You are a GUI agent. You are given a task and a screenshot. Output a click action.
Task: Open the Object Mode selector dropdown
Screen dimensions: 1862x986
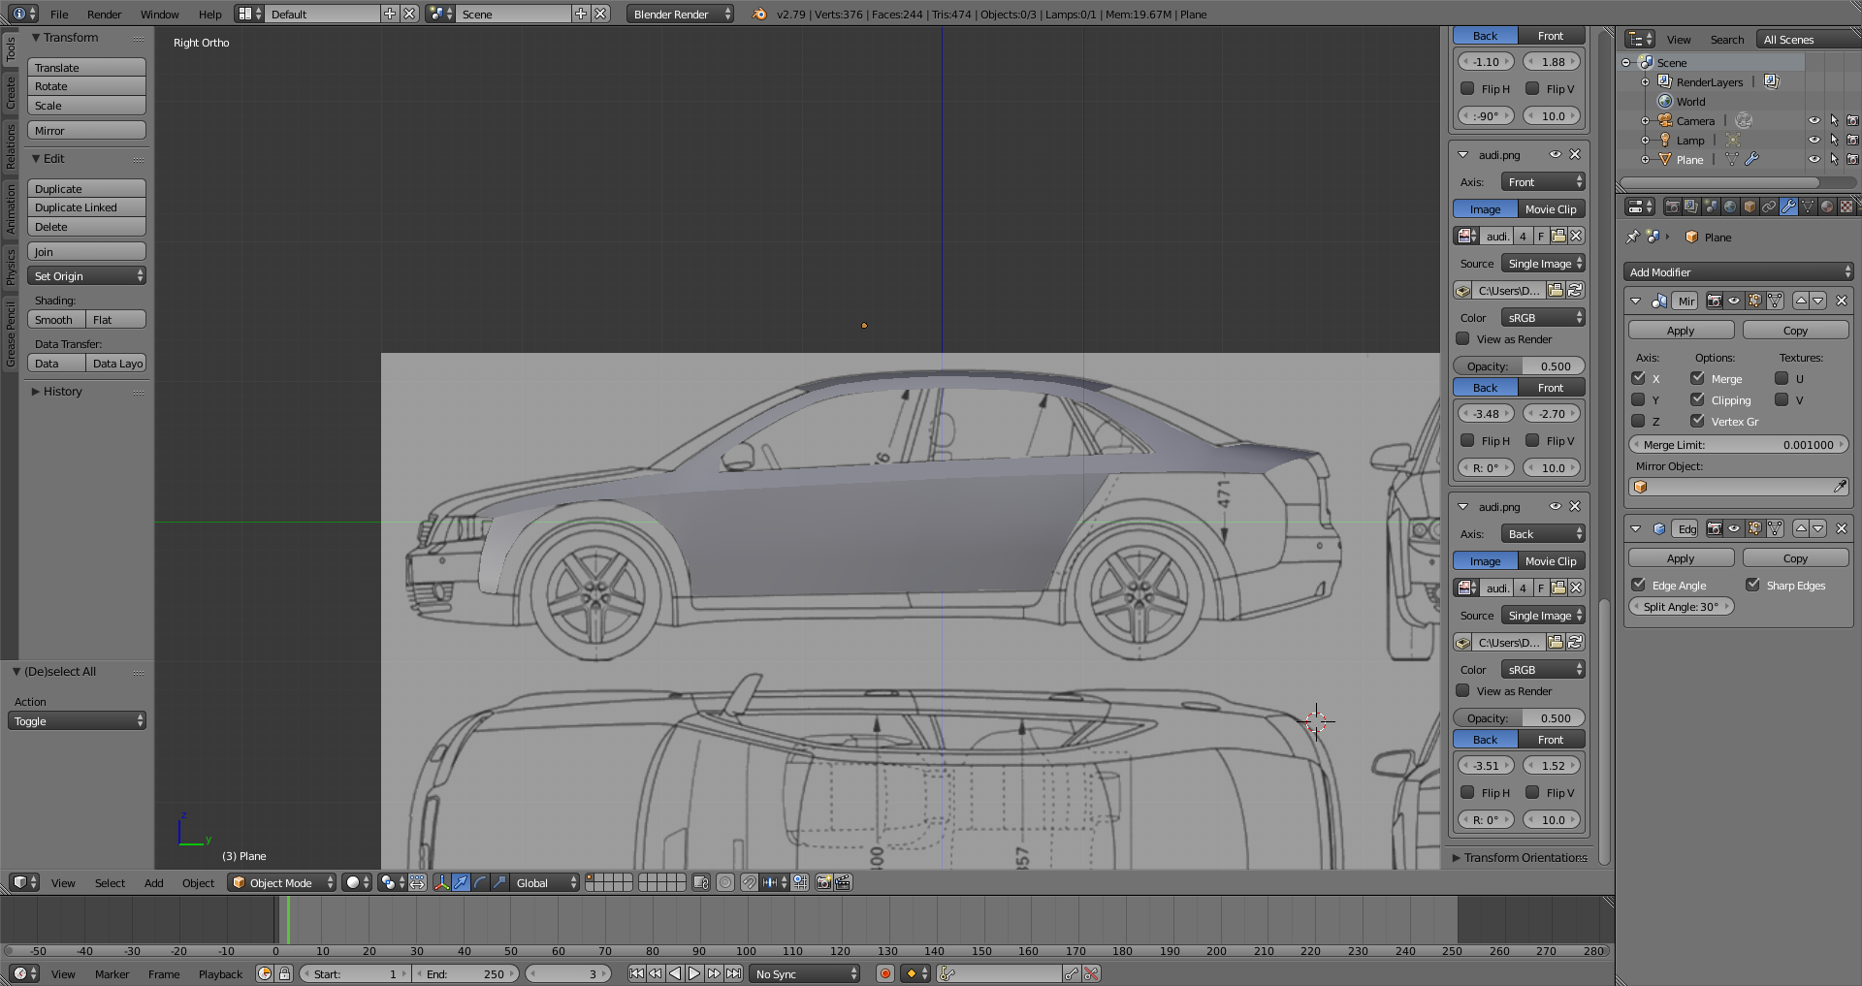(x=282, y=882)
